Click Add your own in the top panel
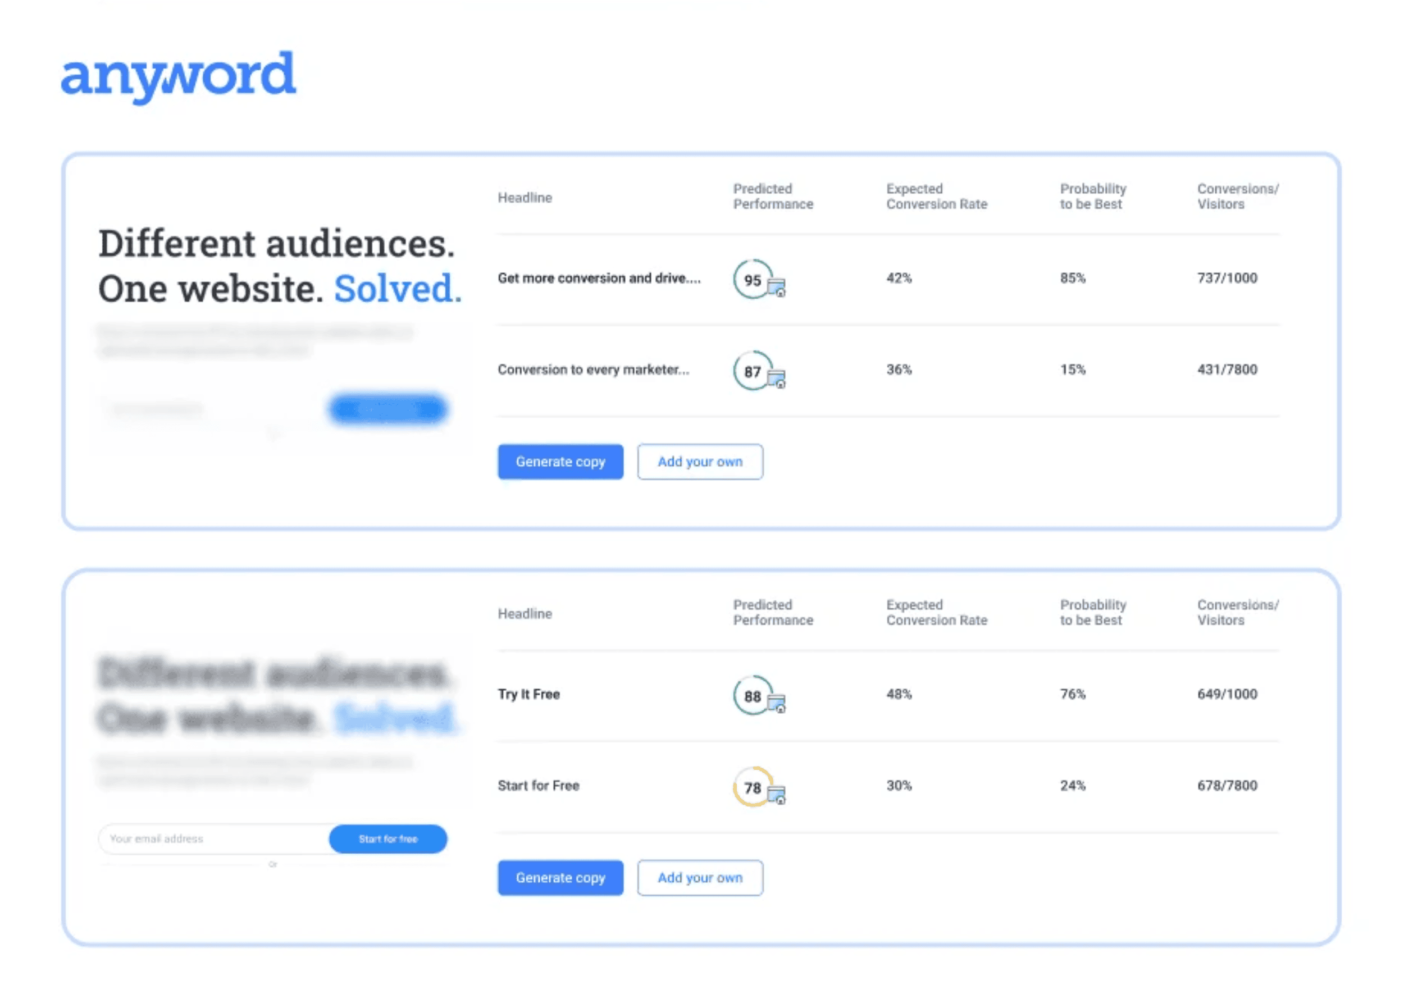The height and width of the screenshot is (1003, 1404). pos(700,462)
